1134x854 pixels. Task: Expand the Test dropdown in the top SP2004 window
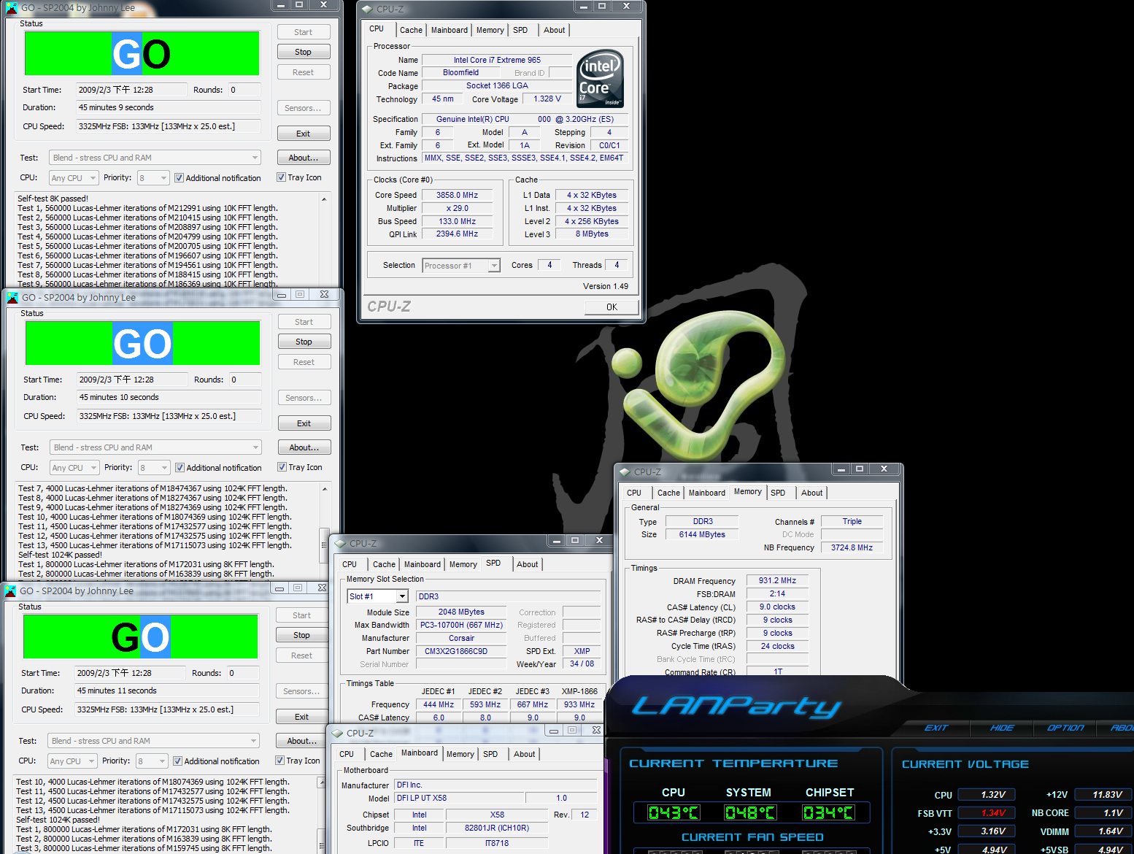(x=255, y=158)
